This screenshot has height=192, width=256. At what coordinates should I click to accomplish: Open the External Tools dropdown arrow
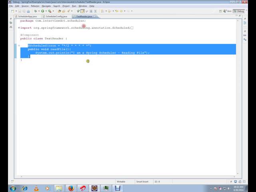(x=53, y=11)
